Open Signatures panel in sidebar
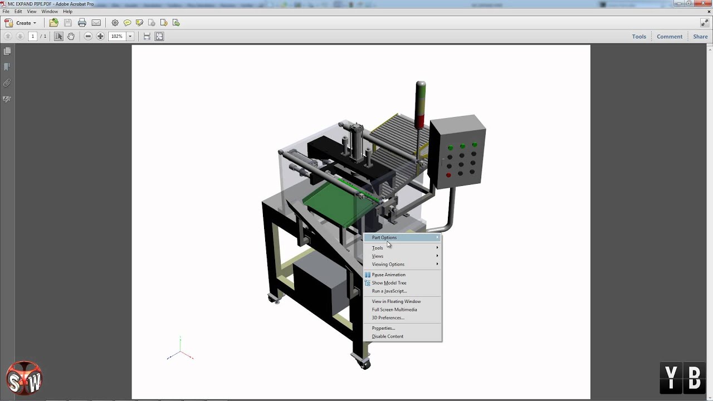The height and width of the screenshot is (401, 713). click(x=7, y=99)
